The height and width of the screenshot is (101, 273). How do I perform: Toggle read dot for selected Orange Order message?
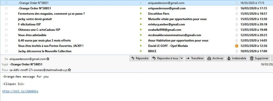[141, 3]
